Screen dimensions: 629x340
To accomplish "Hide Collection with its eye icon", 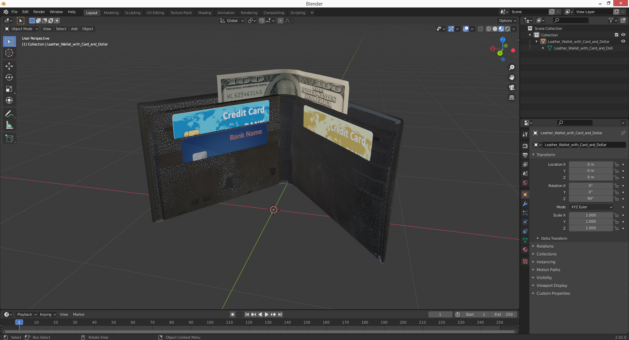I will 623,35.
